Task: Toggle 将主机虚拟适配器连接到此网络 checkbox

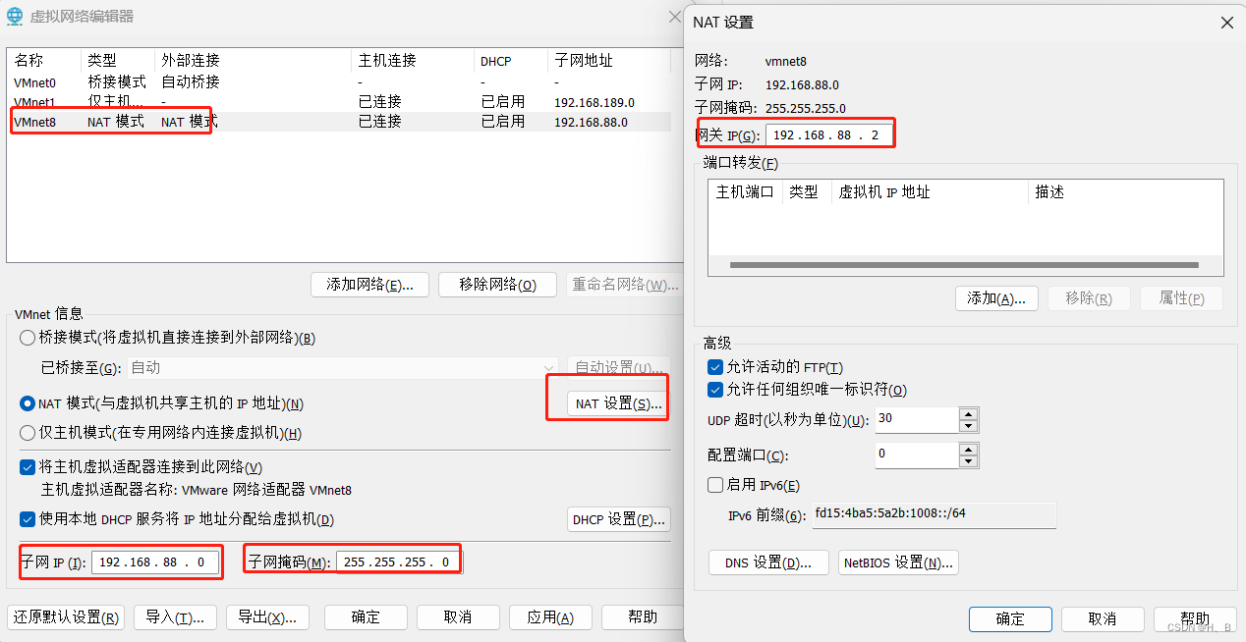Action: pos(28,467)
